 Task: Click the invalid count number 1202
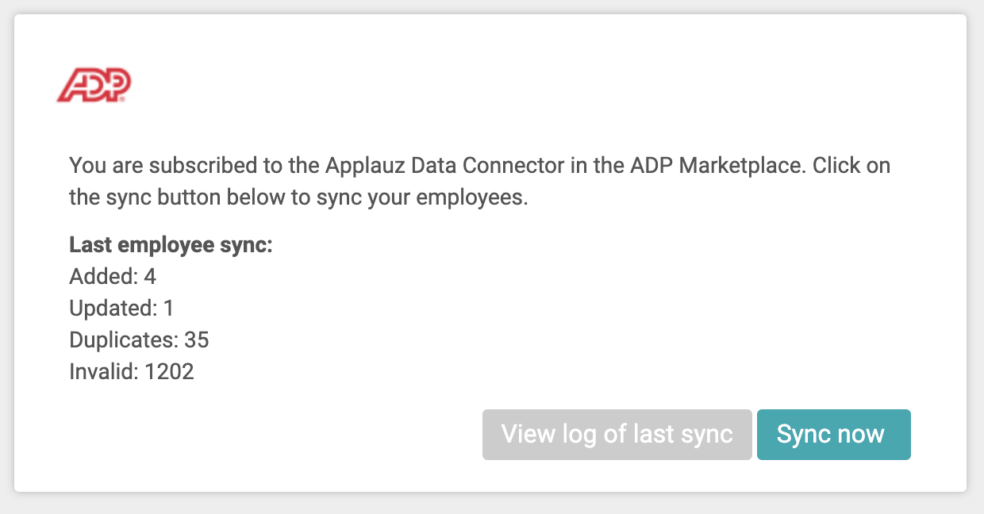click(170, 372)
